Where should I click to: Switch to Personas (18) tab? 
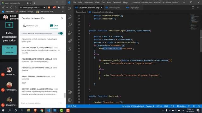pos(30,26)
